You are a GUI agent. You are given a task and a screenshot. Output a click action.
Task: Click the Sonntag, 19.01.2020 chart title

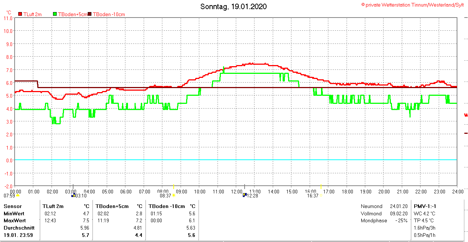[234, 7]
